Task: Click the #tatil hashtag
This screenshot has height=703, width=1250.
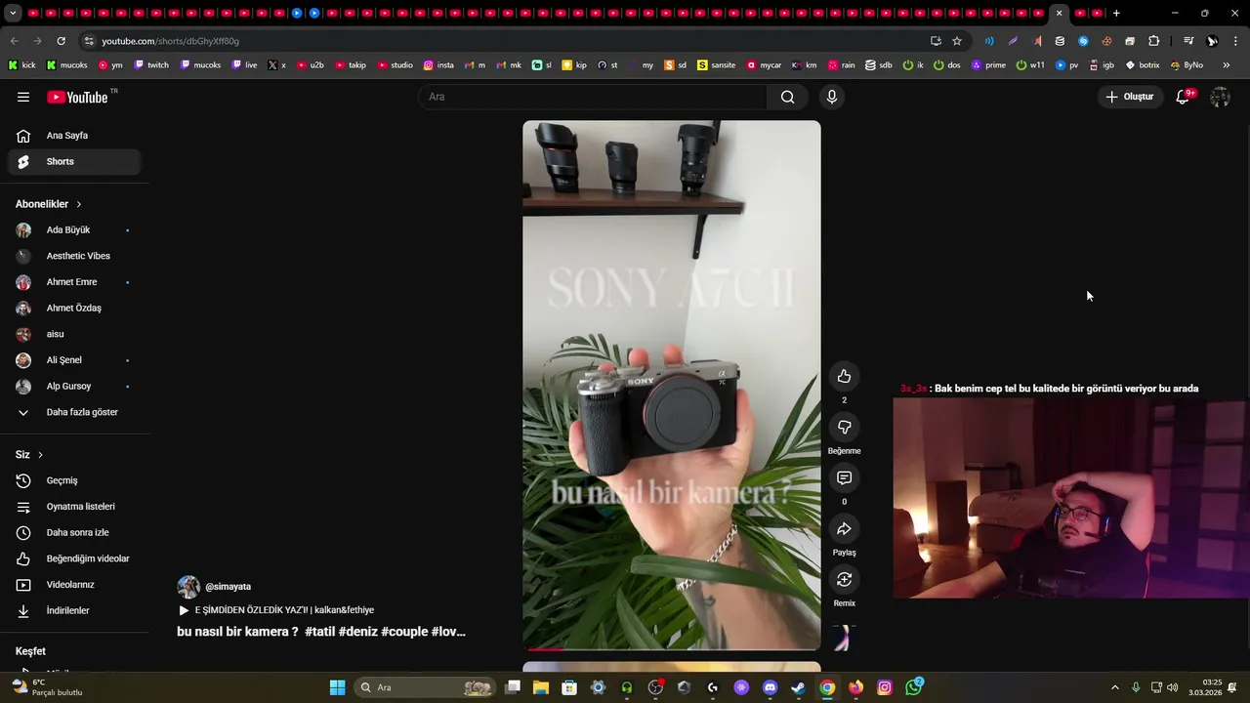Action: 319,632
